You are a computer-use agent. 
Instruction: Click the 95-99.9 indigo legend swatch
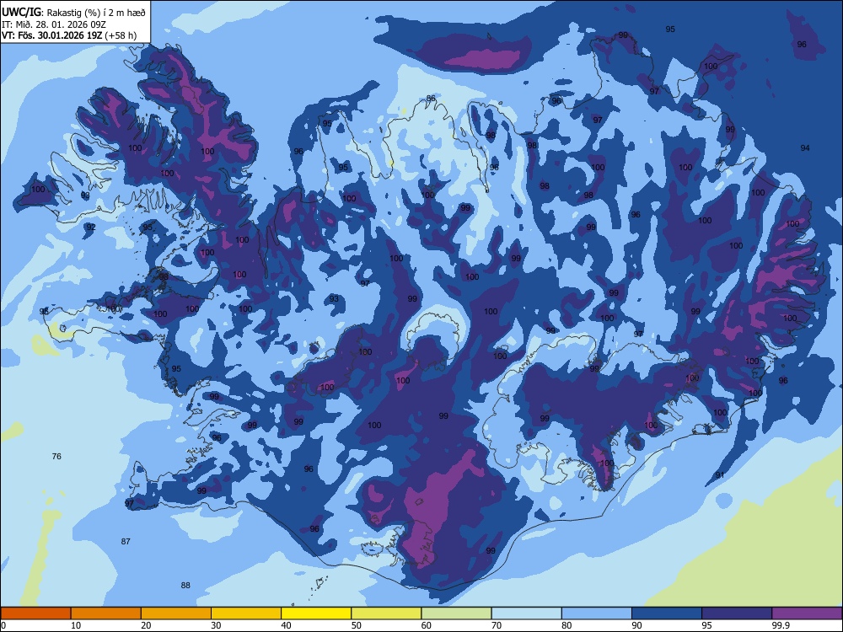[x=737, y=613]
